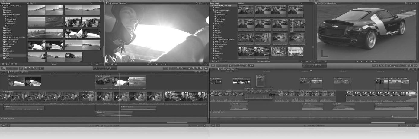Open Titles browser T icon, right window
The height and width of the screenshot is (139, 419).
click(x=403, y=65)
